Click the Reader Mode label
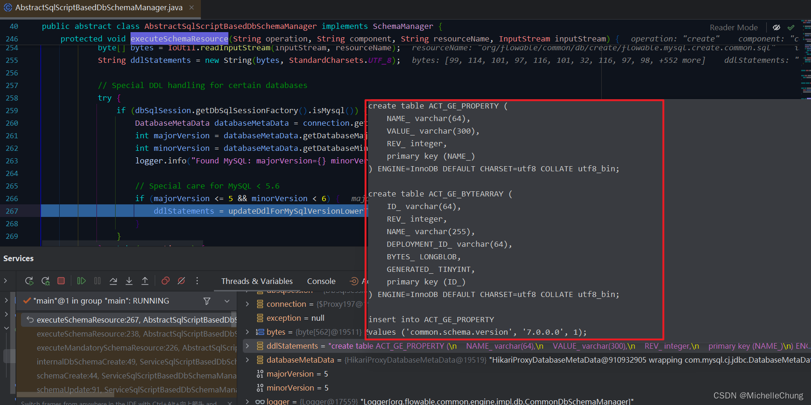Screen dimensions: 811x405 tap(734, 27)
